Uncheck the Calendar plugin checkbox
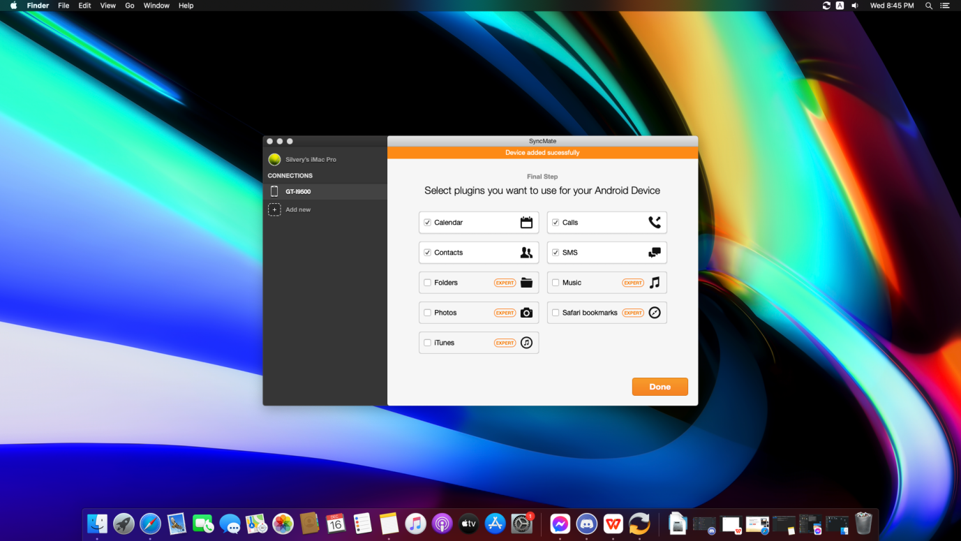This screenshot has height=541, width=961. point(427,223)
